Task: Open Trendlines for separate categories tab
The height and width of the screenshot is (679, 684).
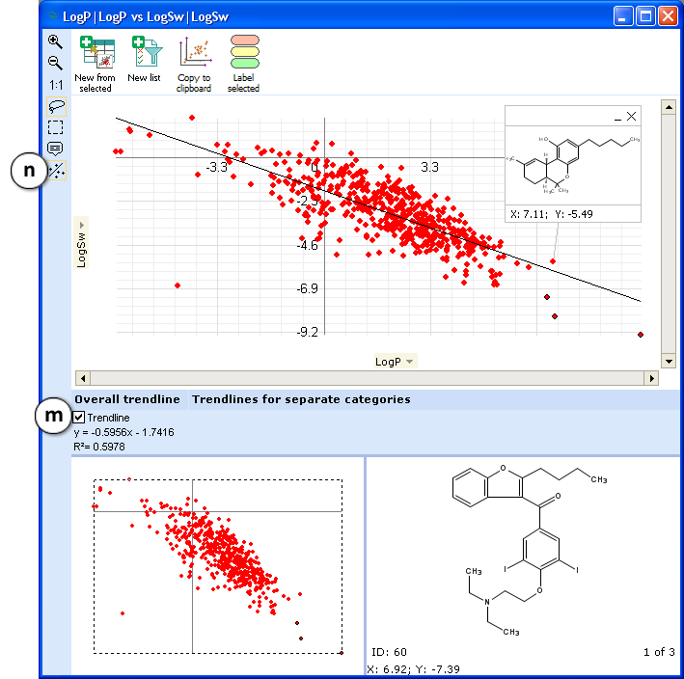Action: 300,399
